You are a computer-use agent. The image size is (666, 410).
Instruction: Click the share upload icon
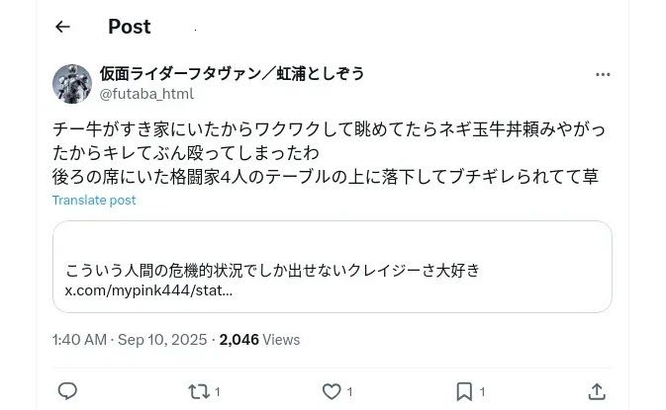click(x=597, y=391)
